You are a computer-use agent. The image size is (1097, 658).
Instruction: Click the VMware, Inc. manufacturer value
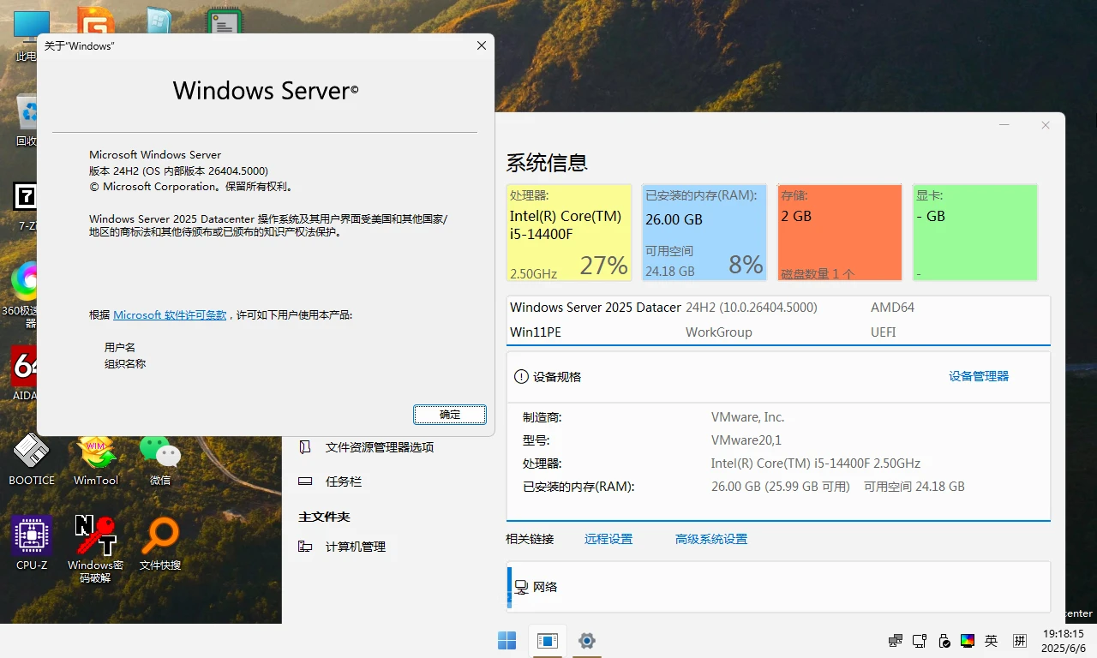coord(747,417)
